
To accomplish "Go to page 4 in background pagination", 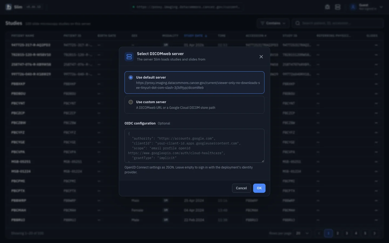I will tap(356, 233).
